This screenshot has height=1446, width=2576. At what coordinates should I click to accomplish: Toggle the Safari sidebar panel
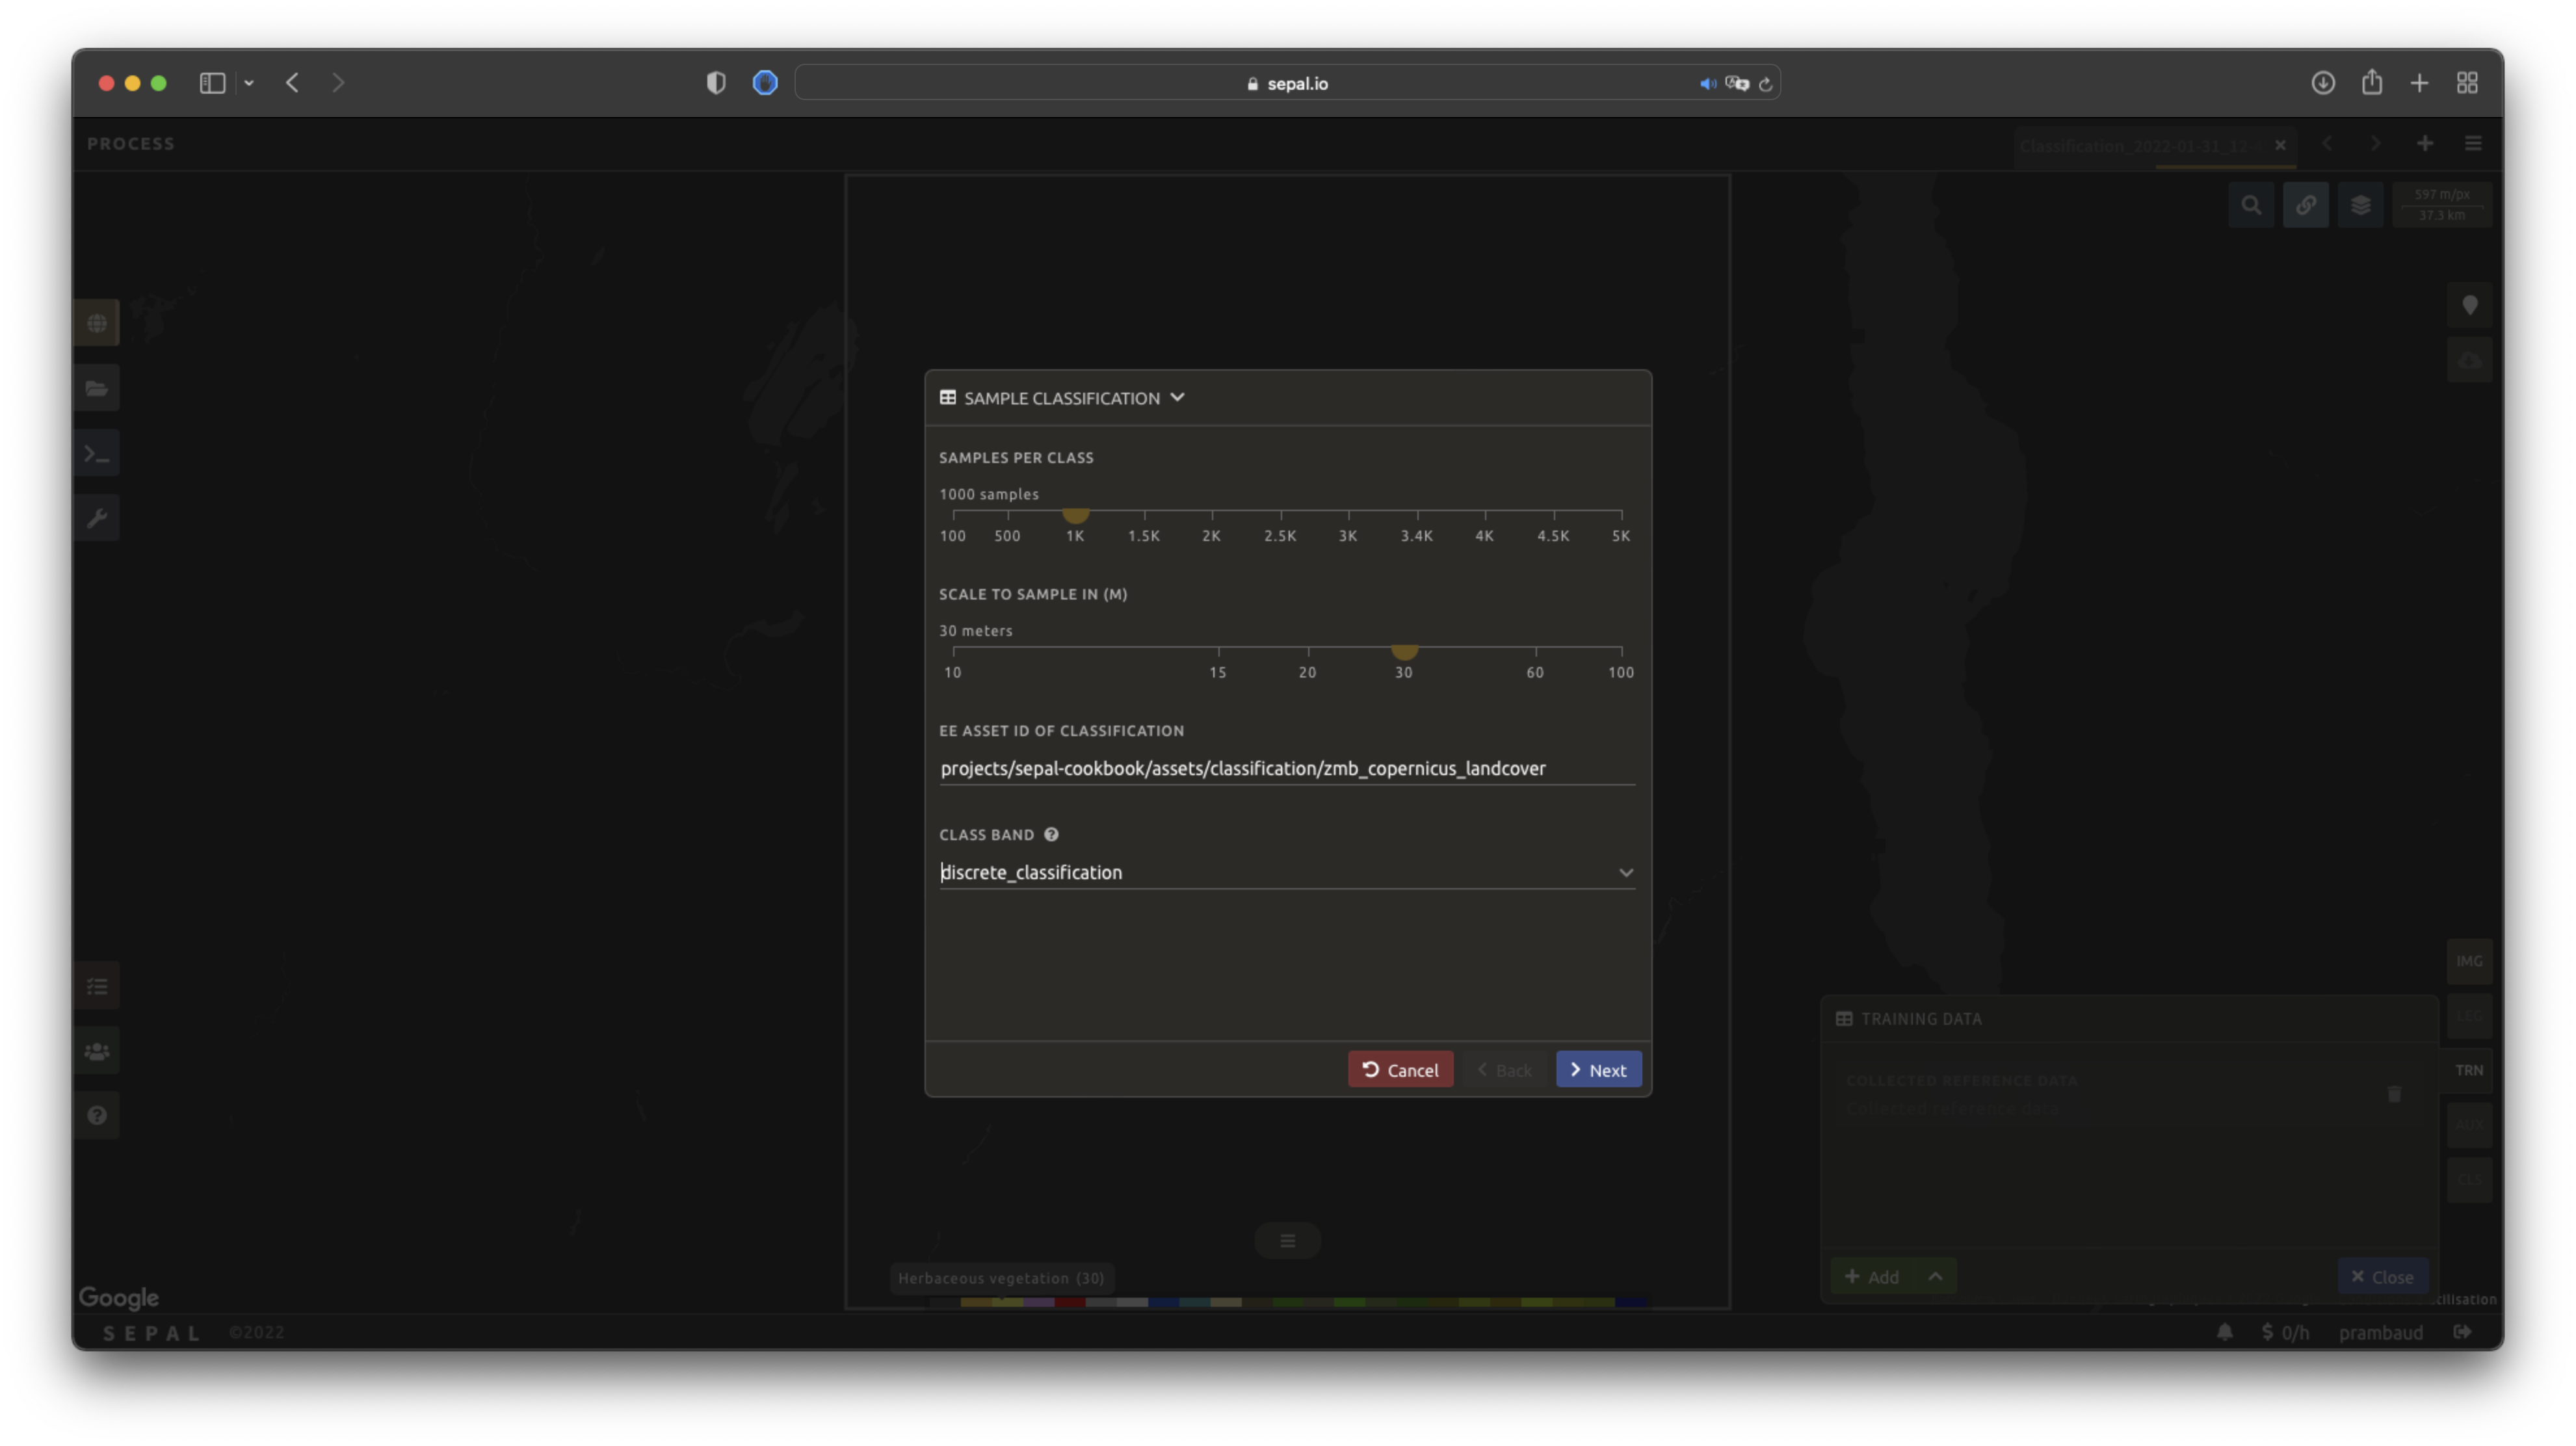click(x=212, y=83)
